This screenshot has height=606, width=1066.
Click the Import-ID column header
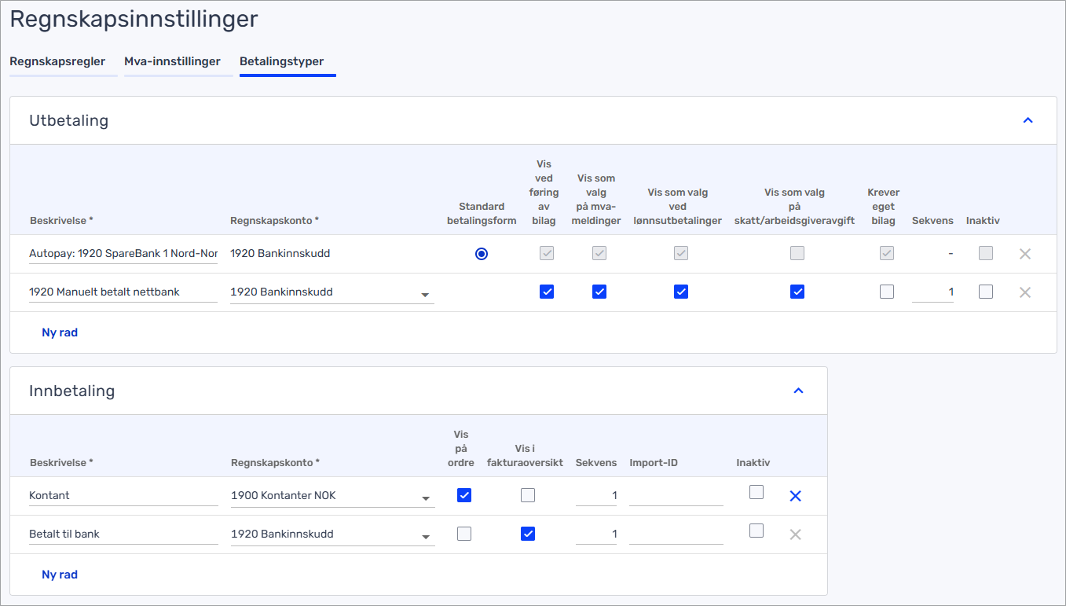654,463
